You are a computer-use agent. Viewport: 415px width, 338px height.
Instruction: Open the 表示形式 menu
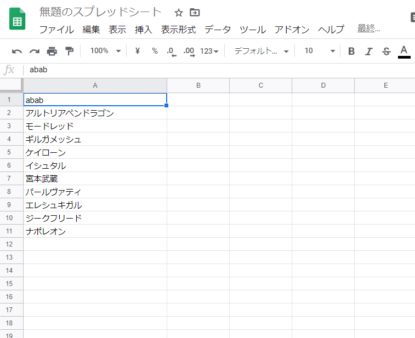coord(178,30)
